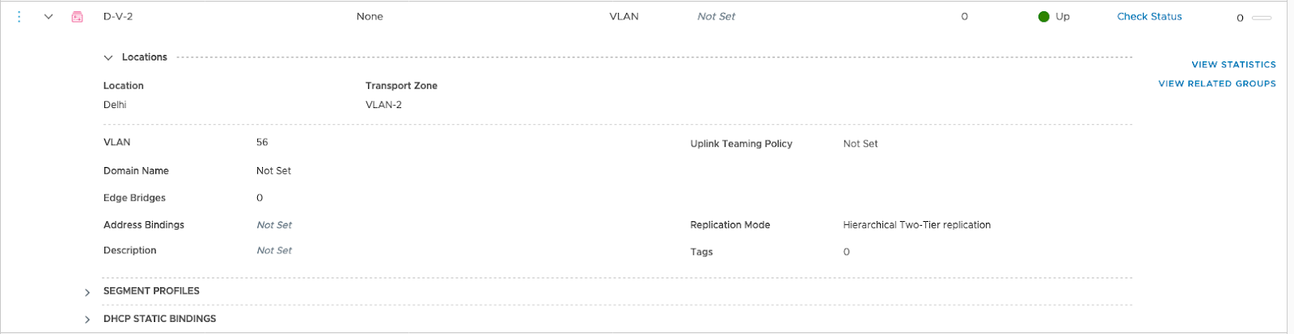
Task: Click the VLAN-2 transport zone value
Action: (x=383, y=105)
